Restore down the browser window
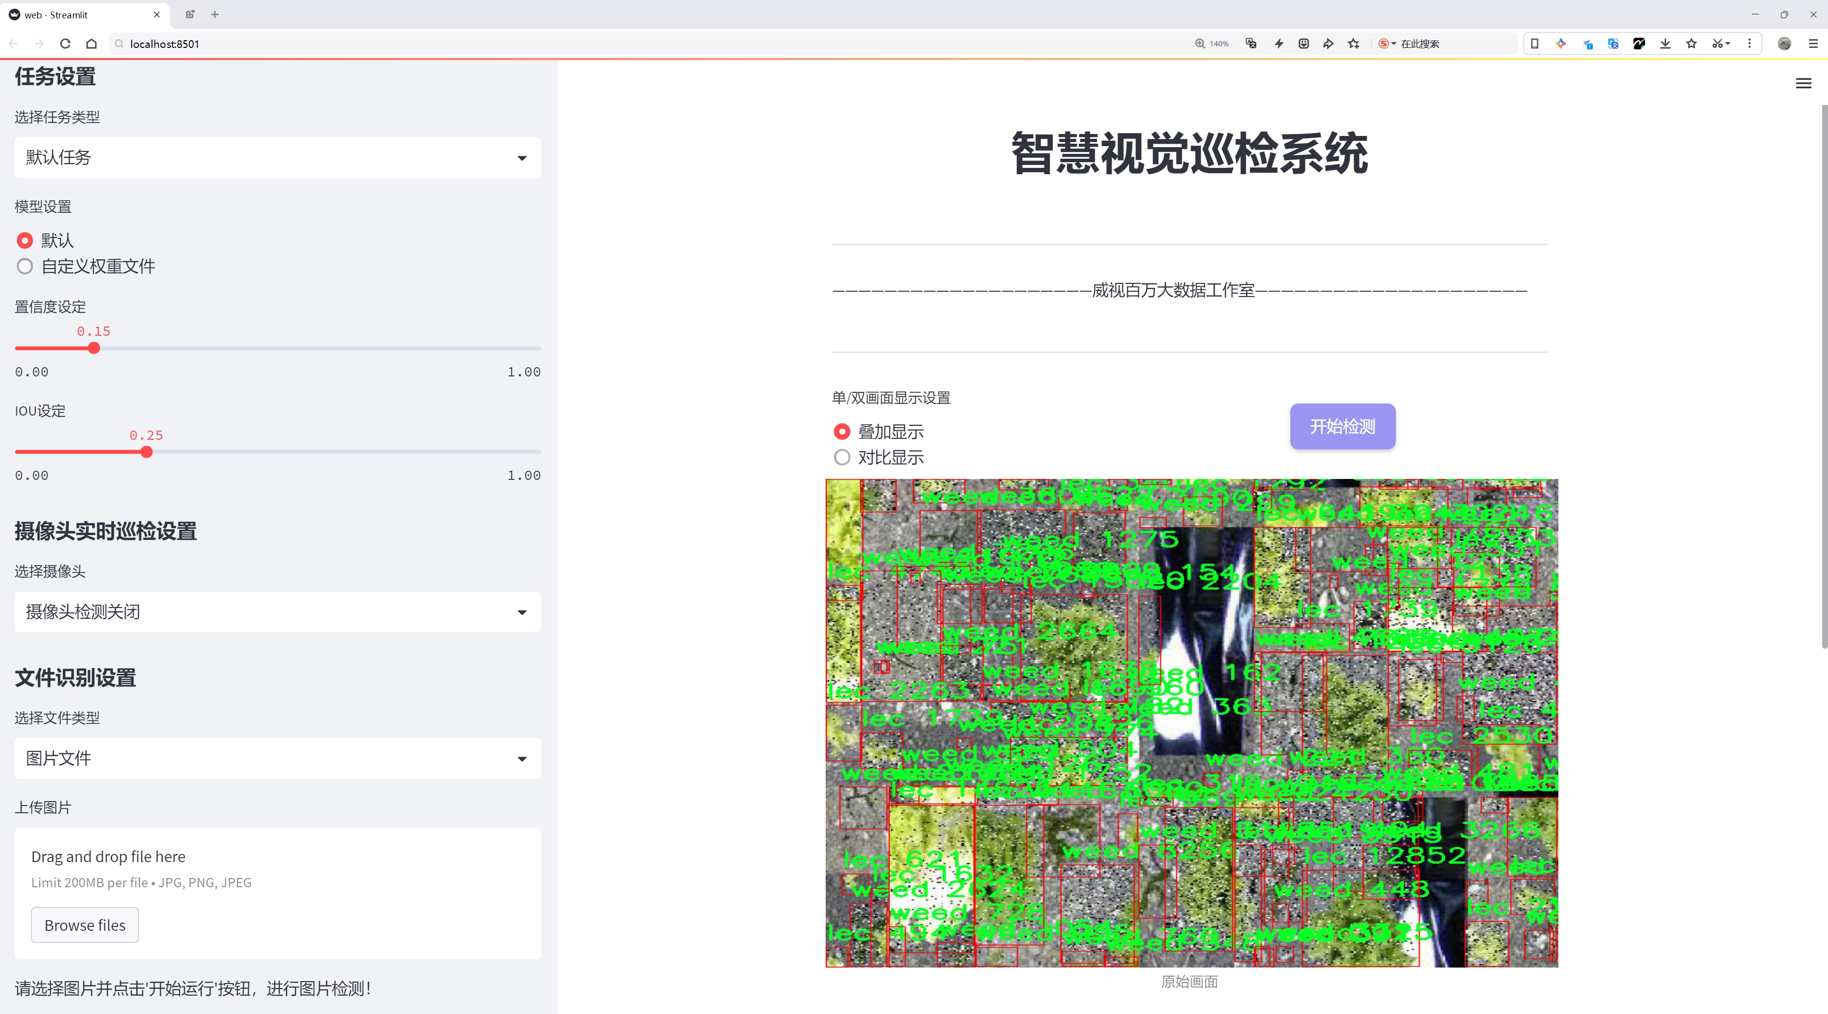This screenshot has width=1828, height=1014. click(x=1784, y=14)
